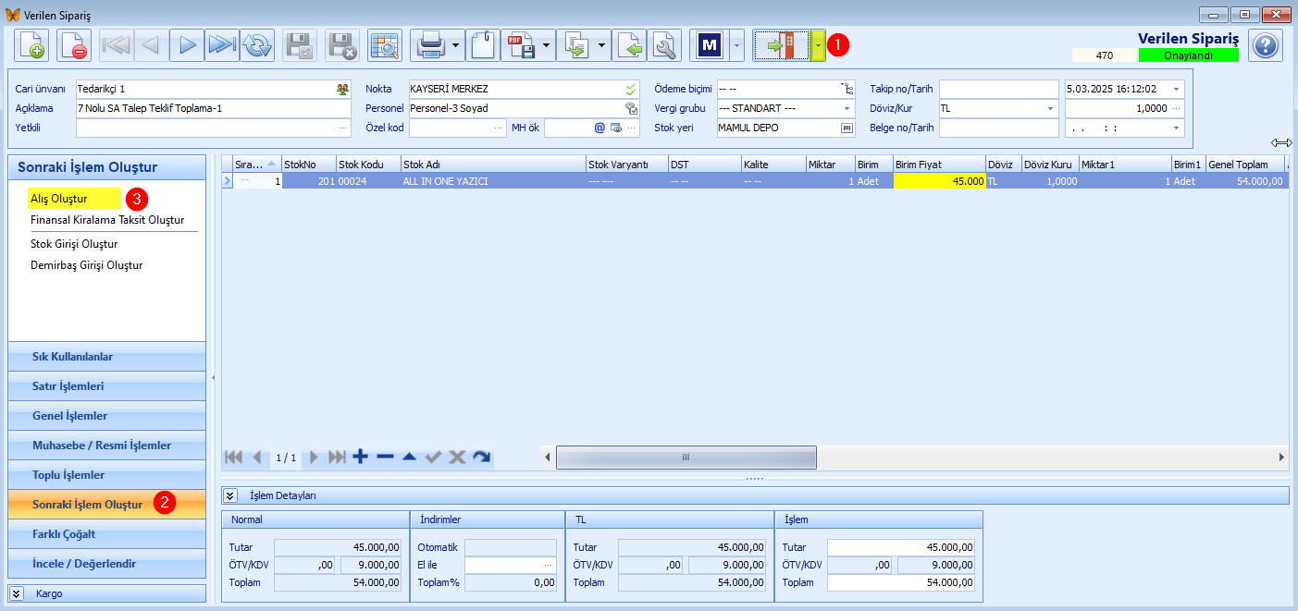Select Alış Oluştur option
Screen dimensions: 1298x611
[x=59, y=199]
